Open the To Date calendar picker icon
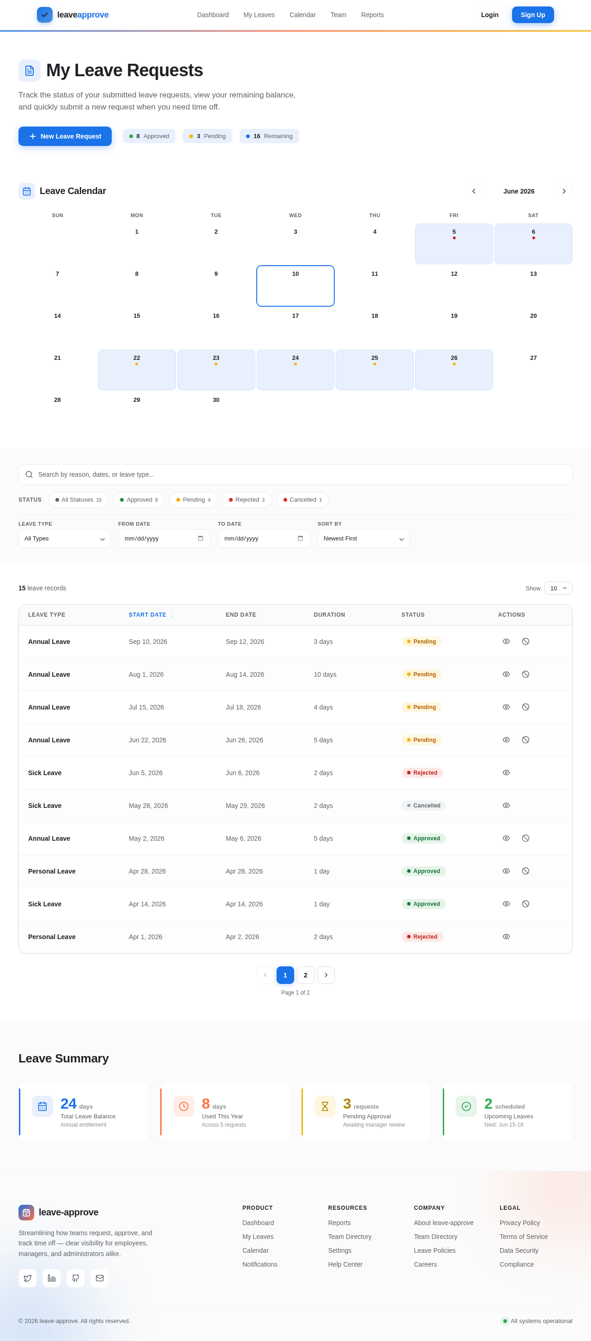This screenshot has height=1341, width=591. (300, 538)
